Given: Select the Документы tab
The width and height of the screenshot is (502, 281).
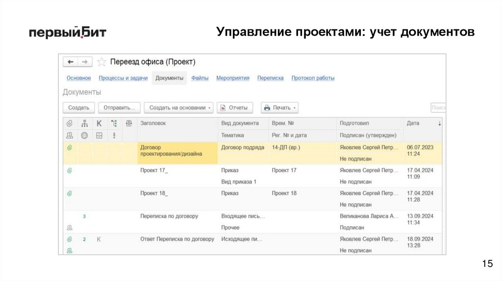Looking at the screenshot, I should 169,78.
